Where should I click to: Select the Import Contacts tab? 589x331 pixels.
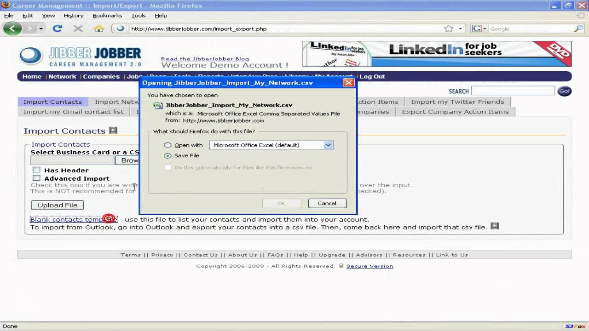click(52, 102)
